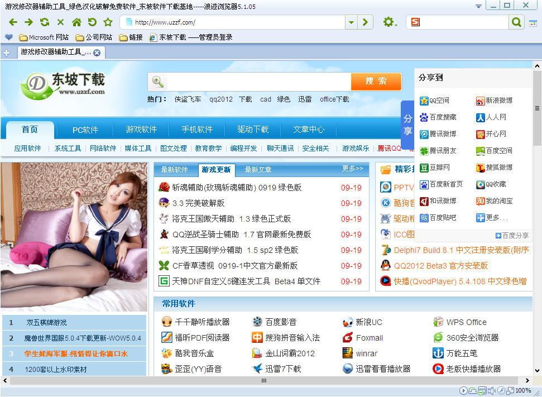Image resolution: width=542 pixels, height=397 pixels.
Task: Open the 文章中心 nav tab
Action: pos(309,130)
